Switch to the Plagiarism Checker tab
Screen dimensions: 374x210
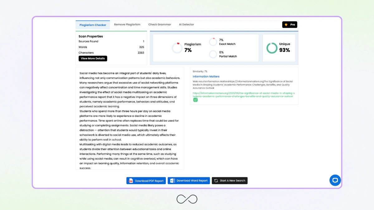click(x=93, y=25)
